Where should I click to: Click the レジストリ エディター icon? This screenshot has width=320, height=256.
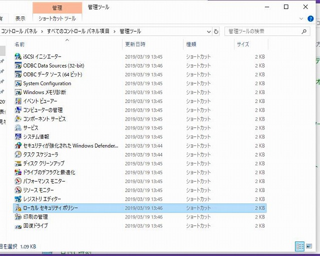18,199
